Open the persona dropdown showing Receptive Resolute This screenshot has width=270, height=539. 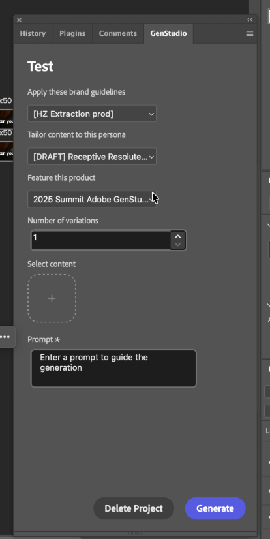[x=92, y=157]
